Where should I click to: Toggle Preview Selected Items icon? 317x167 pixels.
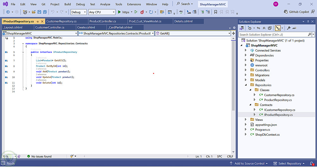[294, 28]
